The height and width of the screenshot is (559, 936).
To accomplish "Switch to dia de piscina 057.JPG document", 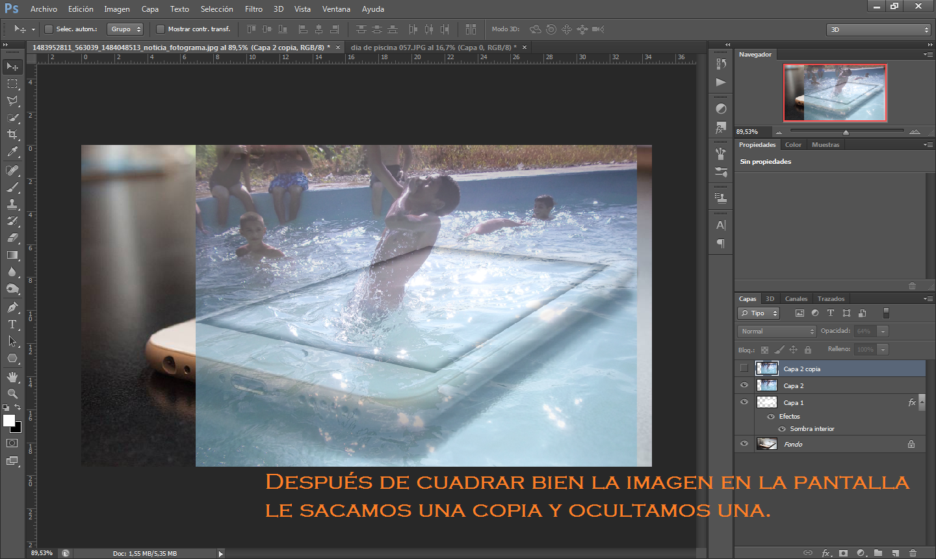I will click(434, 47).
